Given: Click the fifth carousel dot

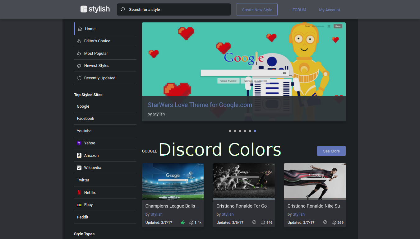Looking at the screenshot, I should 250,131.
